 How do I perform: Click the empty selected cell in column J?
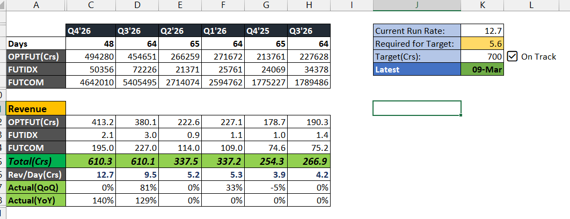coord(416,108)
